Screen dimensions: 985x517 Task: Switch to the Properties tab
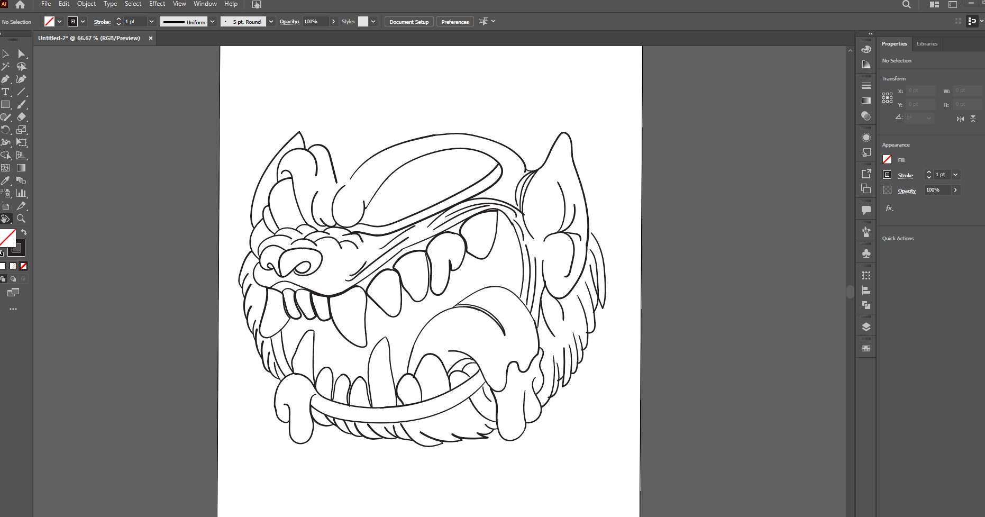(894, 44)
